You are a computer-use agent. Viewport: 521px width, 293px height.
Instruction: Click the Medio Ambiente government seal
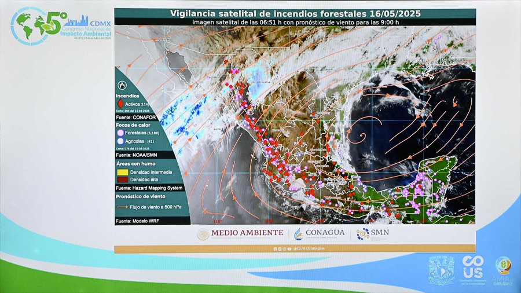coord(203,234)
